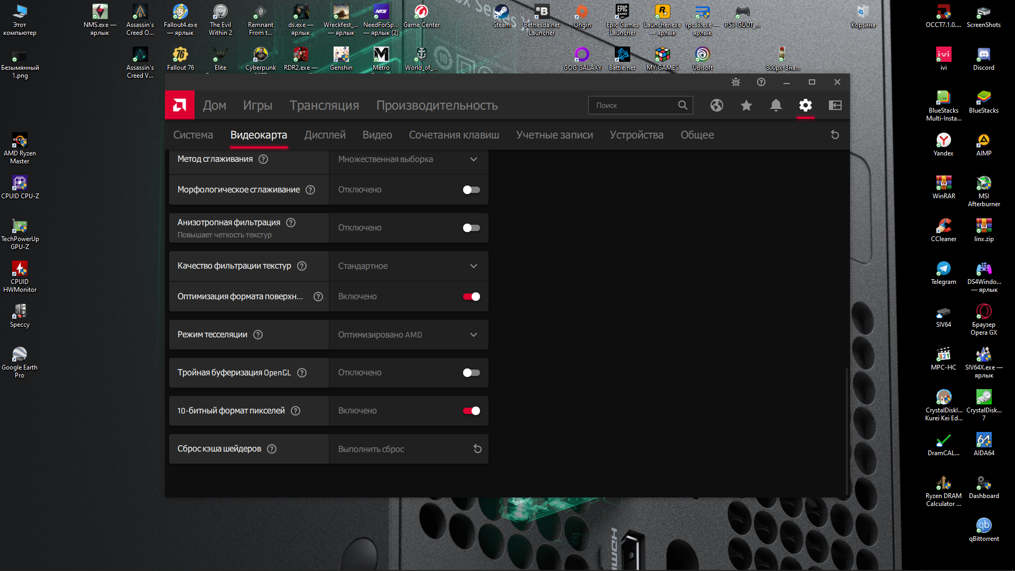Toggle the sidebar panel icon
Viewport: 1015px width, 571px height.
tap(835, 105)
